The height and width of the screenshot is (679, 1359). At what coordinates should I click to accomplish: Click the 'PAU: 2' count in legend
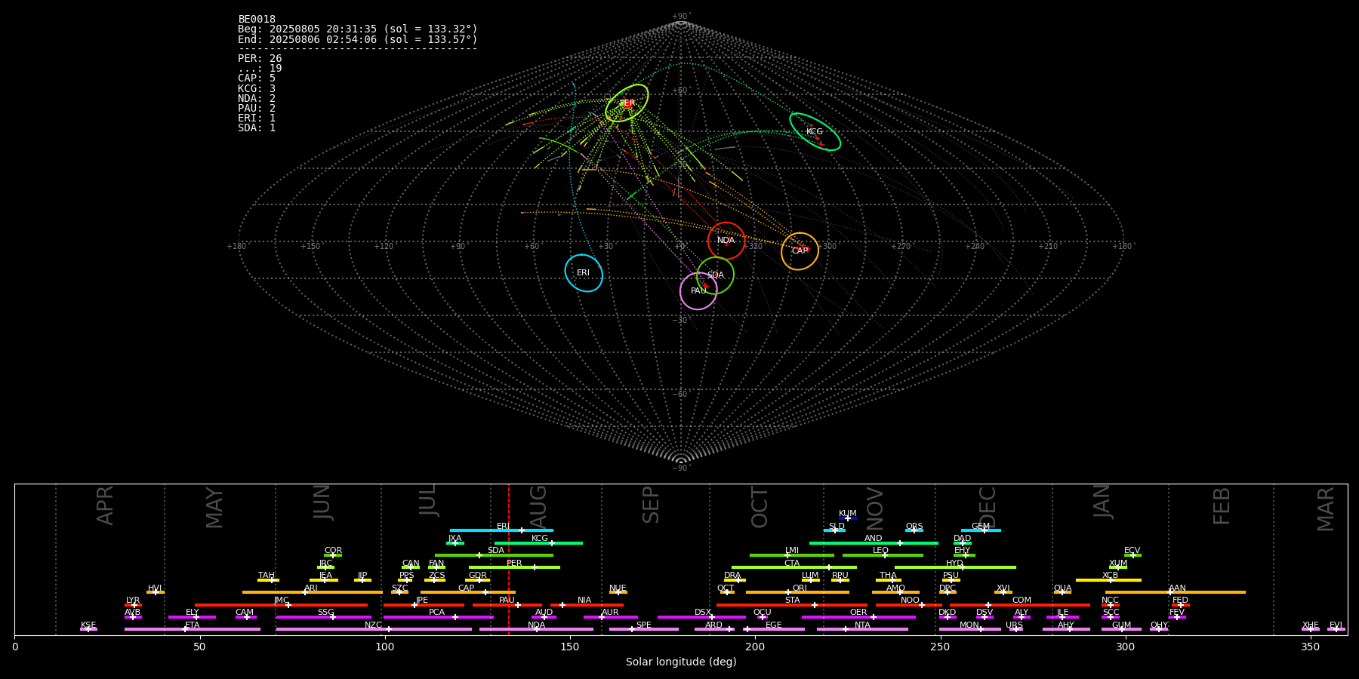tap(257, 108)
